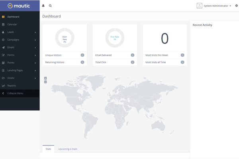The height and width of the screenshot is (159, 239).
Task: Click the Mautic logo
Action: pos(19,6)
